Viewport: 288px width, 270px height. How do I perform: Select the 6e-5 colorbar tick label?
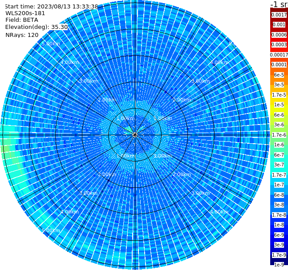279,75
